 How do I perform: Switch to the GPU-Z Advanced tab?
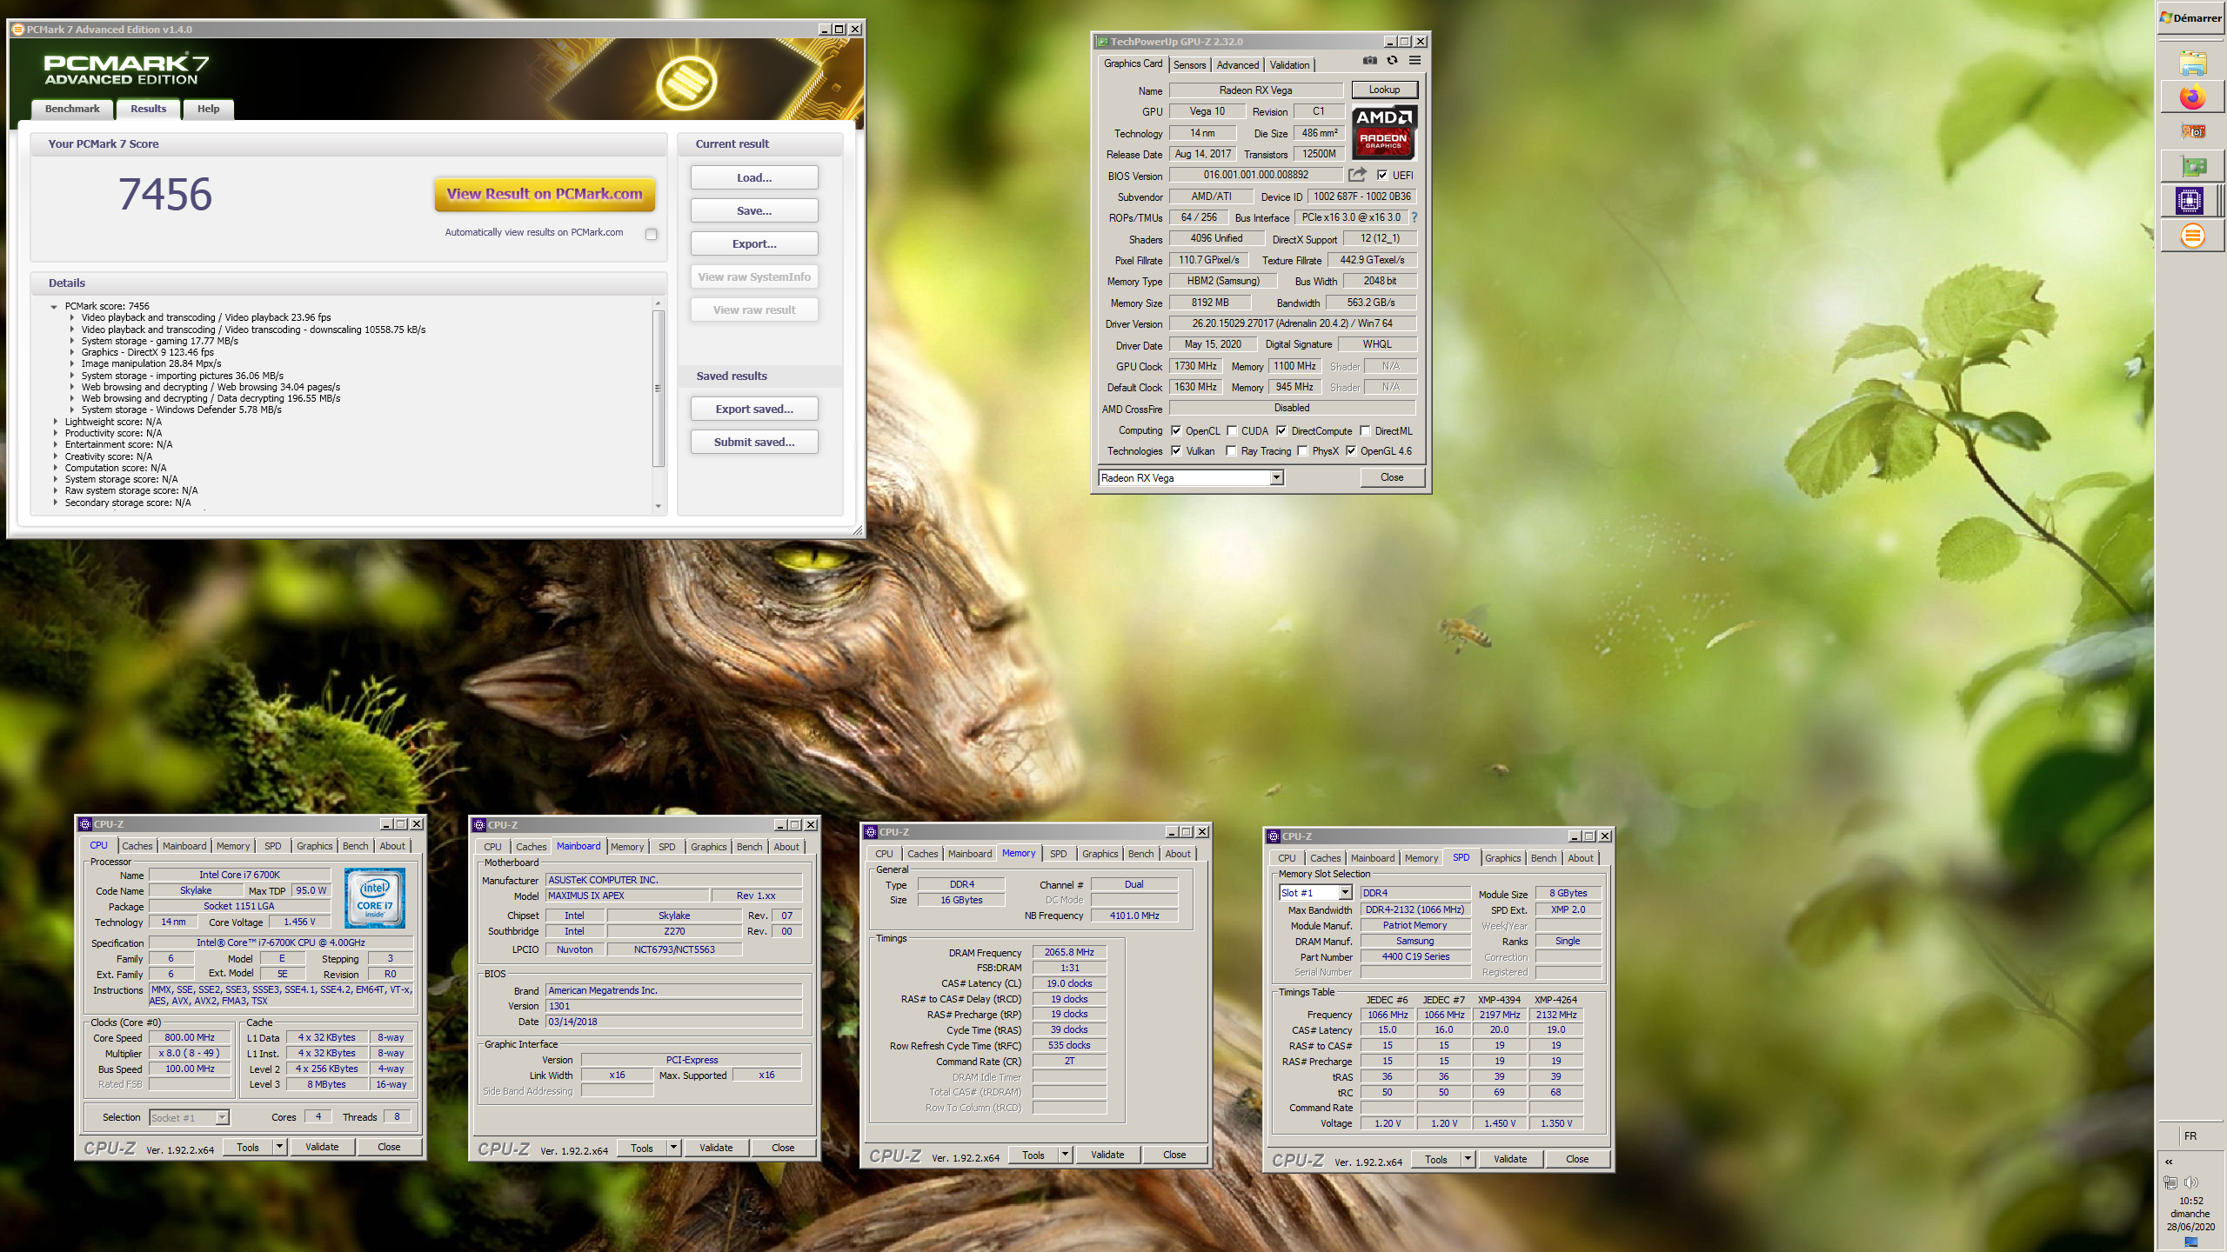click(1237, 65)
